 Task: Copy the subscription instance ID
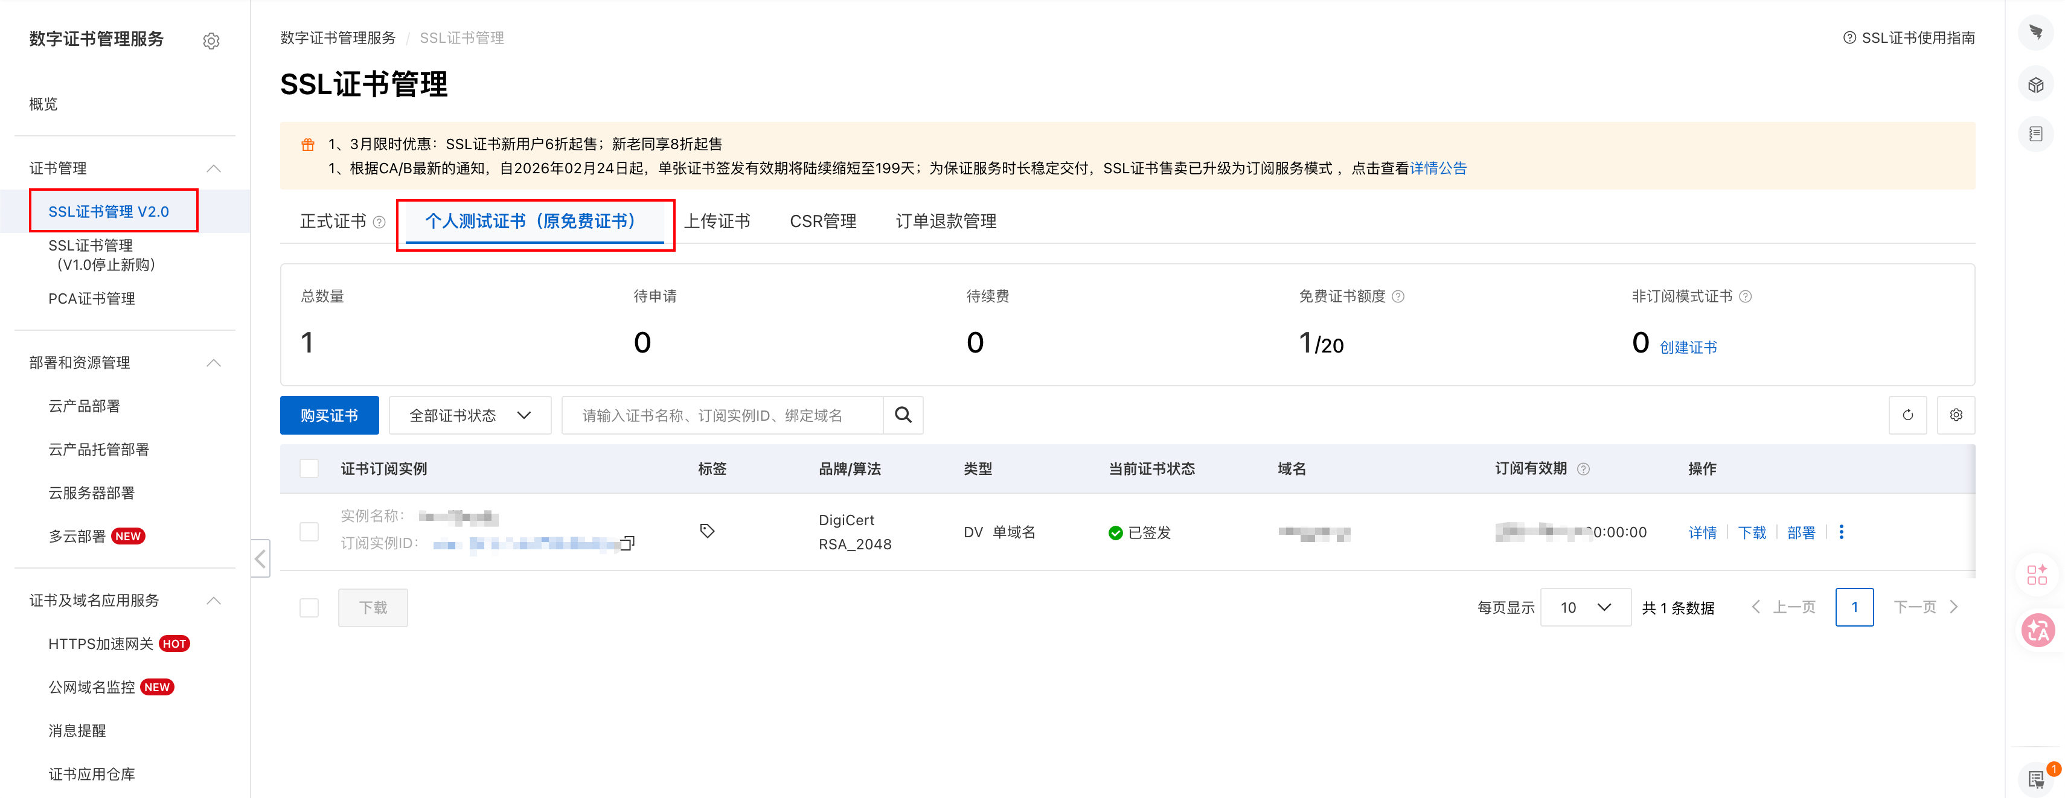[628, 543]
